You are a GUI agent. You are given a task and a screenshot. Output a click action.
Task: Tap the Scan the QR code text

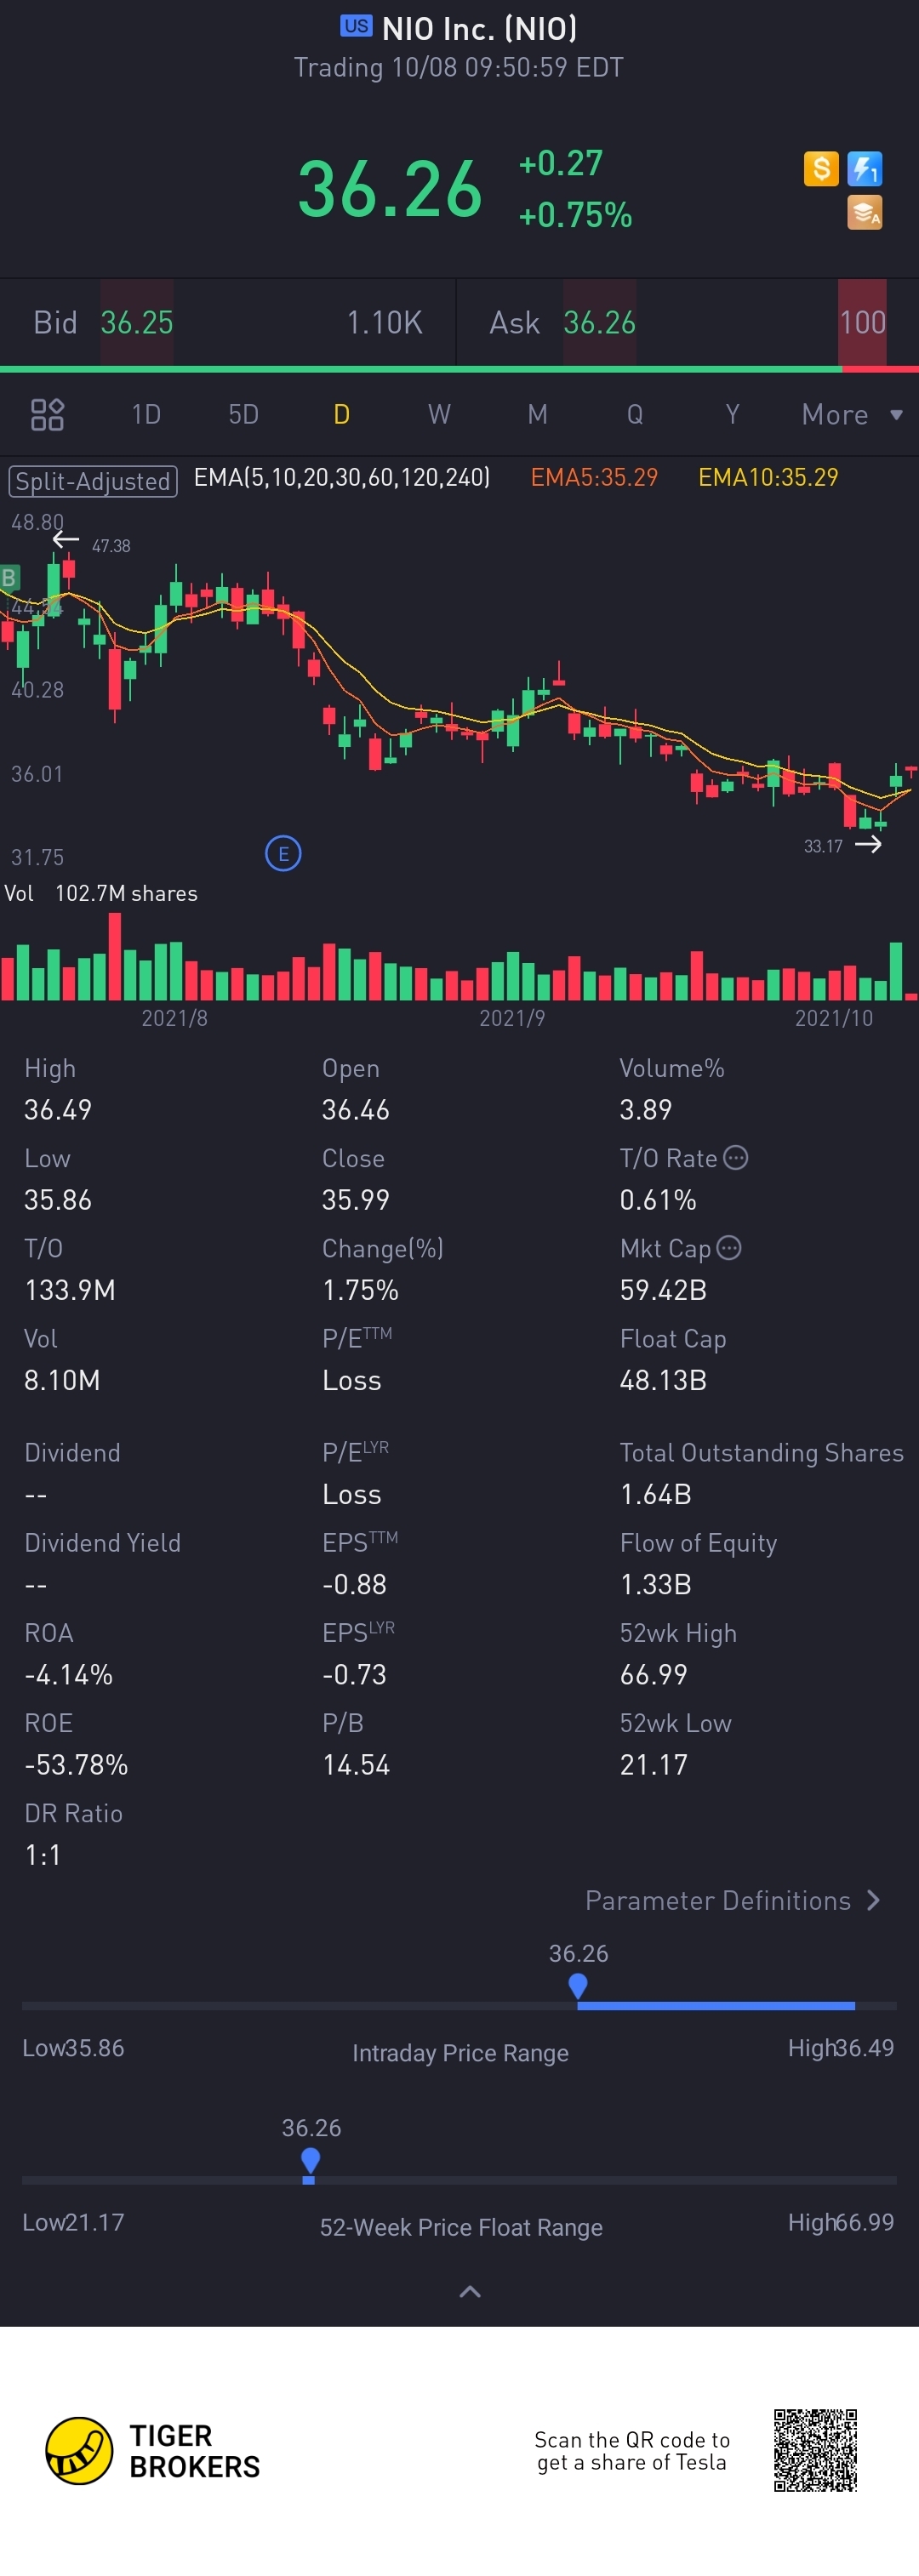[x=632, y=2451]
